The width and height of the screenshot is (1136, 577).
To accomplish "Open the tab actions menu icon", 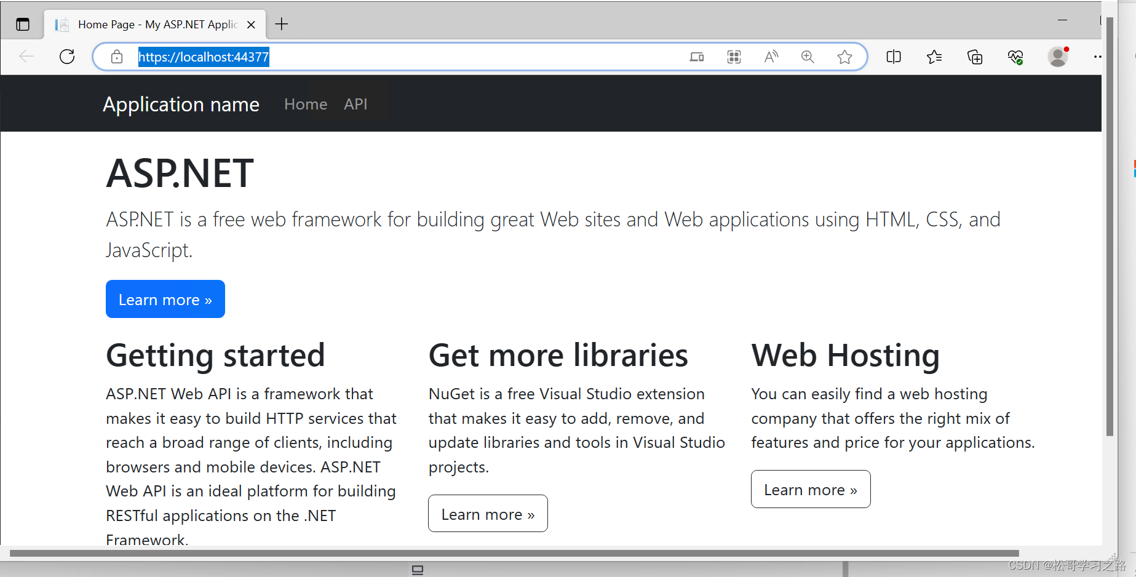I will point(23,25).
